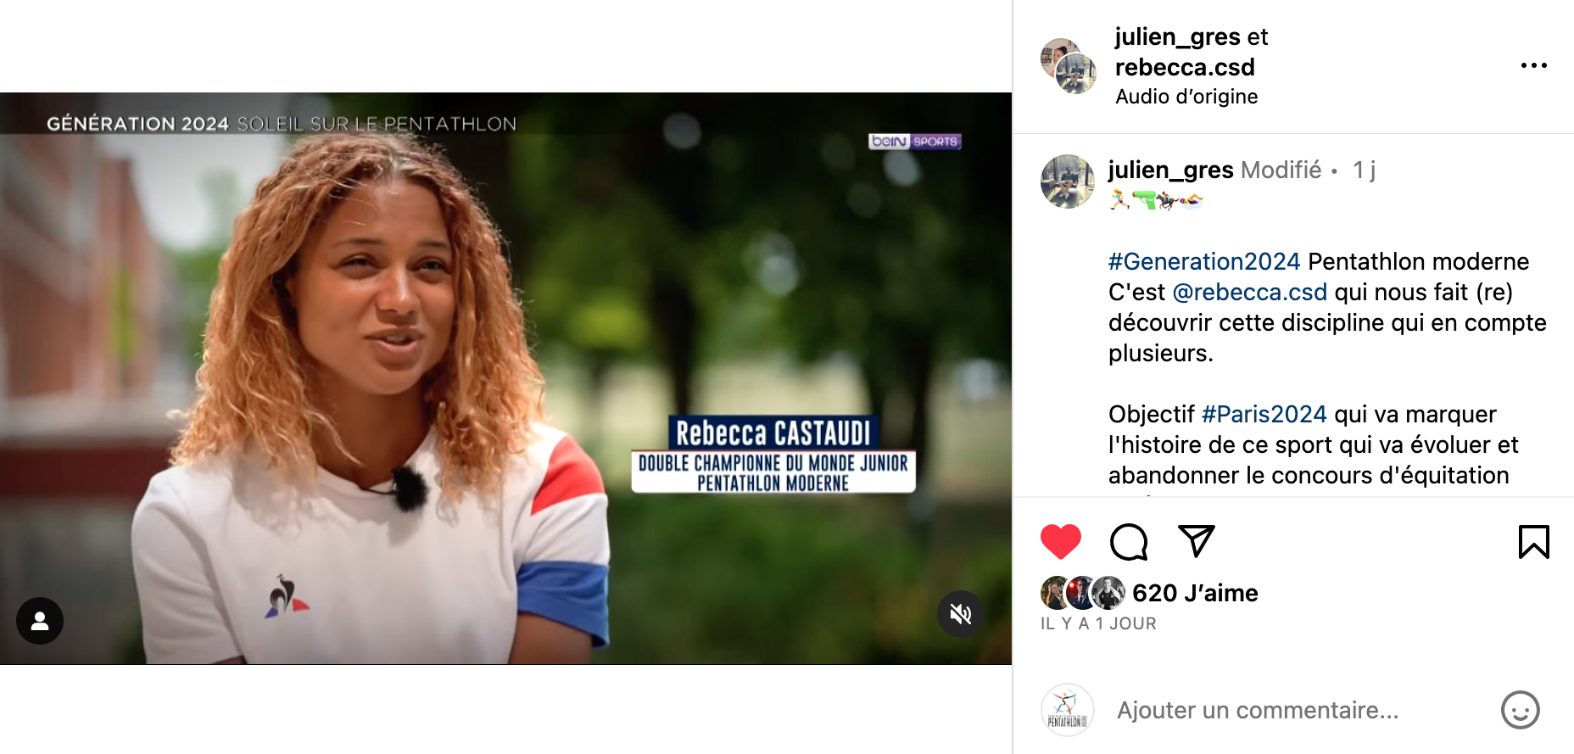Share the post with paper plane icon
This screenshot has width=1574, height=754.
[x=1197, y=541]
